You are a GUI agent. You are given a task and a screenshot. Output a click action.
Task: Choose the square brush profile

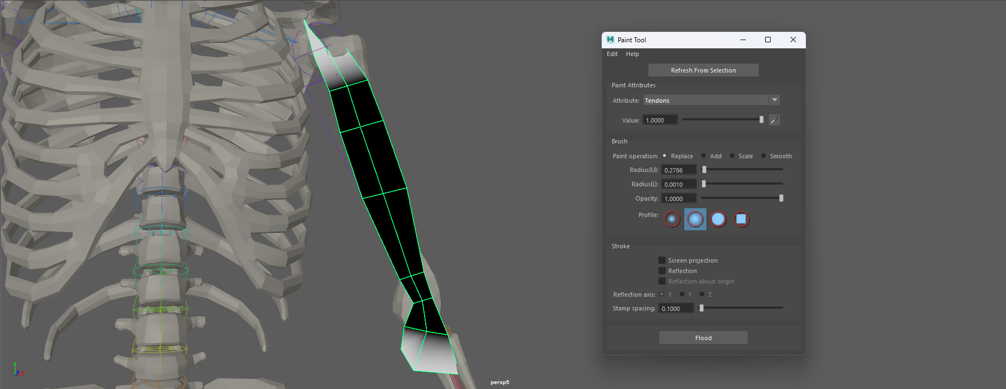point(741,219)
